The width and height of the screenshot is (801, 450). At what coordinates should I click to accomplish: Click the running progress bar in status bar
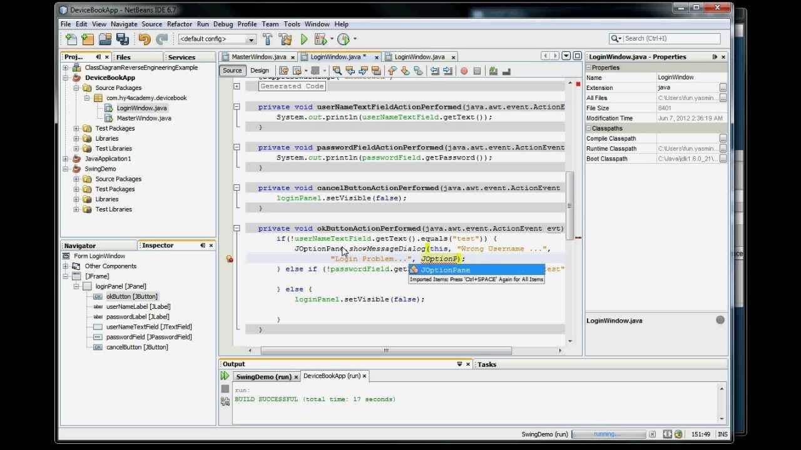click(608, 434)
